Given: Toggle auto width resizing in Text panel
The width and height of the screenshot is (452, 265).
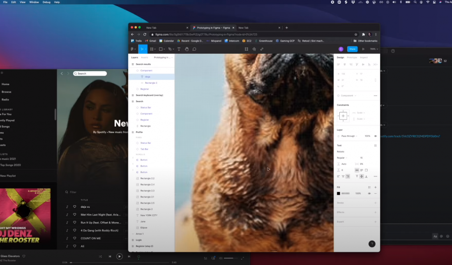Looking at the screenshot, I should click(x=357, y=170).
